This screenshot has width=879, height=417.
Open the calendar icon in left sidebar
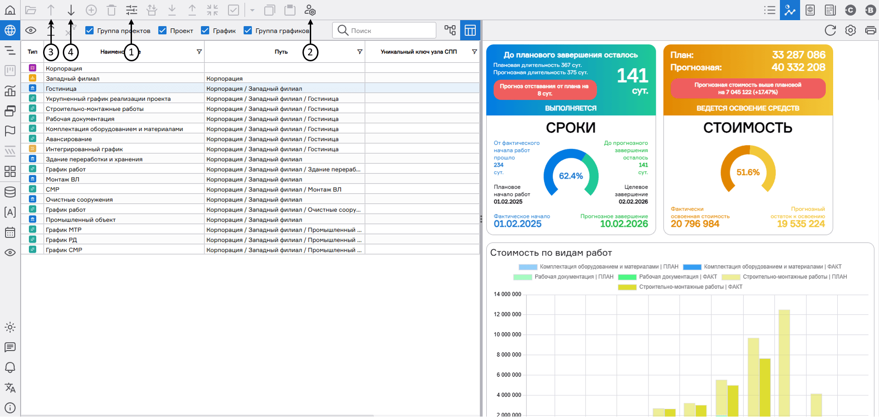point(10,232)
